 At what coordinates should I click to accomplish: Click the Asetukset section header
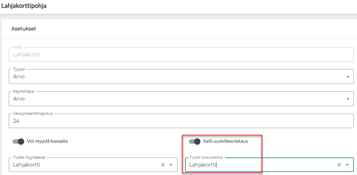(24, 29)
